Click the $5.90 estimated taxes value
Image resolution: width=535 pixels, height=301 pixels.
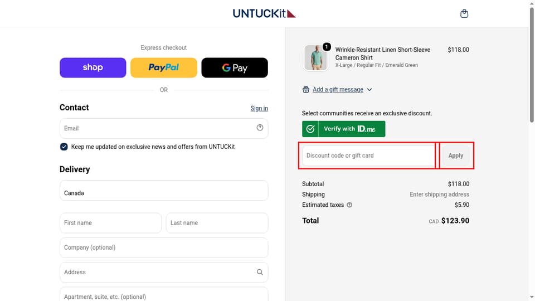(461, 205)
